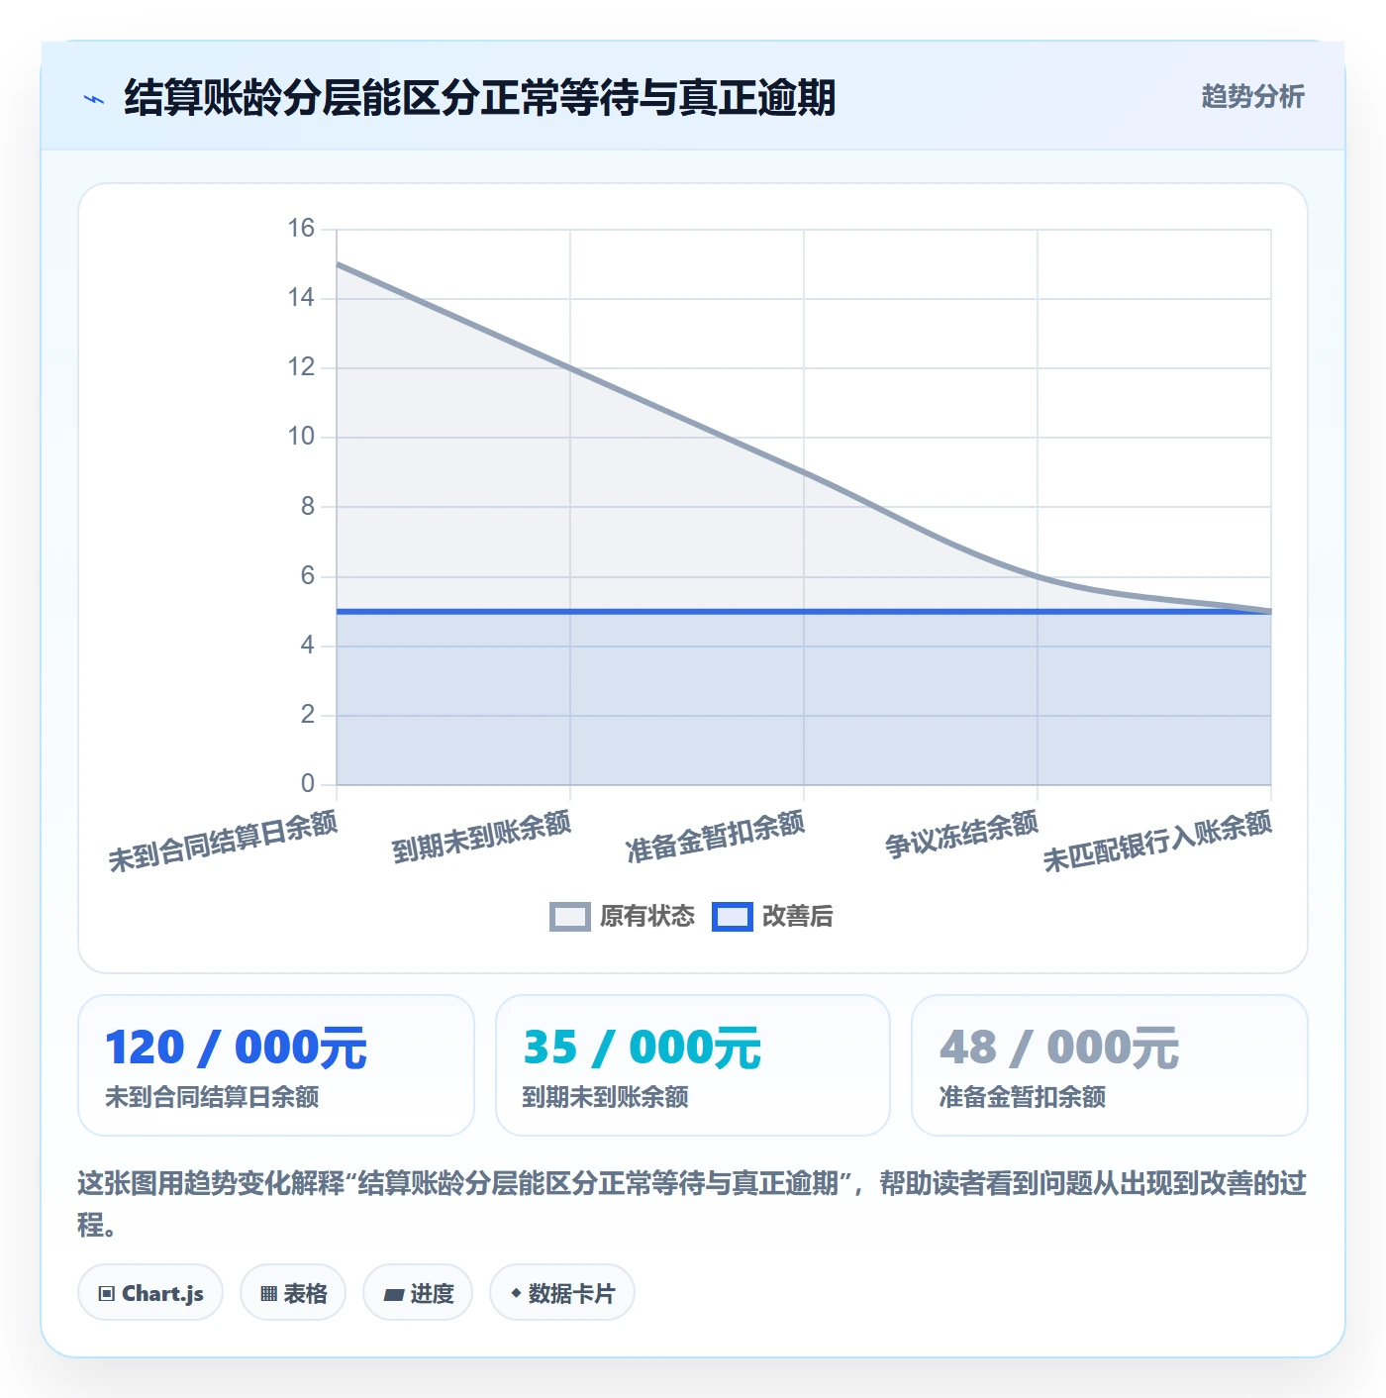Toggle the 原有状态 legend item
The height and width of the screenshot is (1398, 1386).
coord(623,917)
